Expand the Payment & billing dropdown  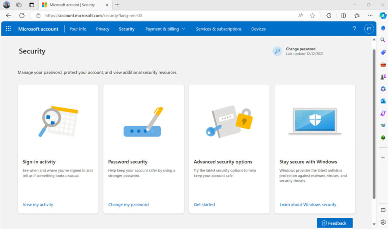165,29
